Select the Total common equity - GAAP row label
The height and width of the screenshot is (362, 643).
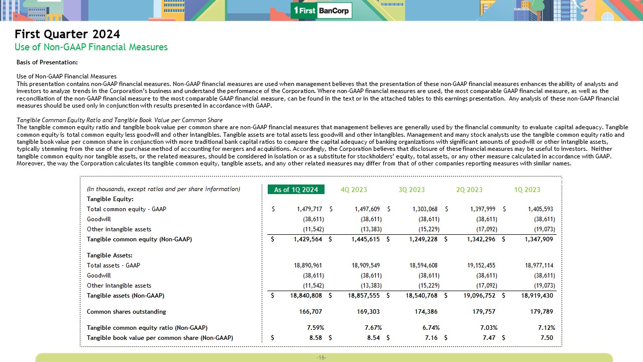coord(127,209)
